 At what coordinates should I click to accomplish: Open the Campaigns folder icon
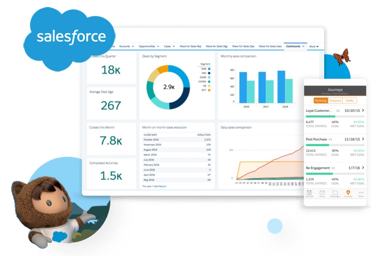point(335,193)
